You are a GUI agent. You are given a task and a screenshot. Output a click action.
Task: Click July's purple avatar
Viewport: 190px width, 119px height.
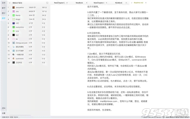click(14, 11)
